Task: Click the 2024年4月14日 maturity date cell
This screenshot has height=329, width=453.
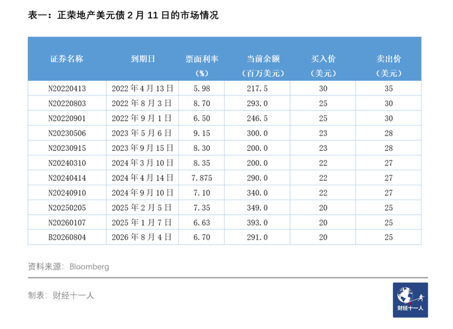Action: [143, 177]
